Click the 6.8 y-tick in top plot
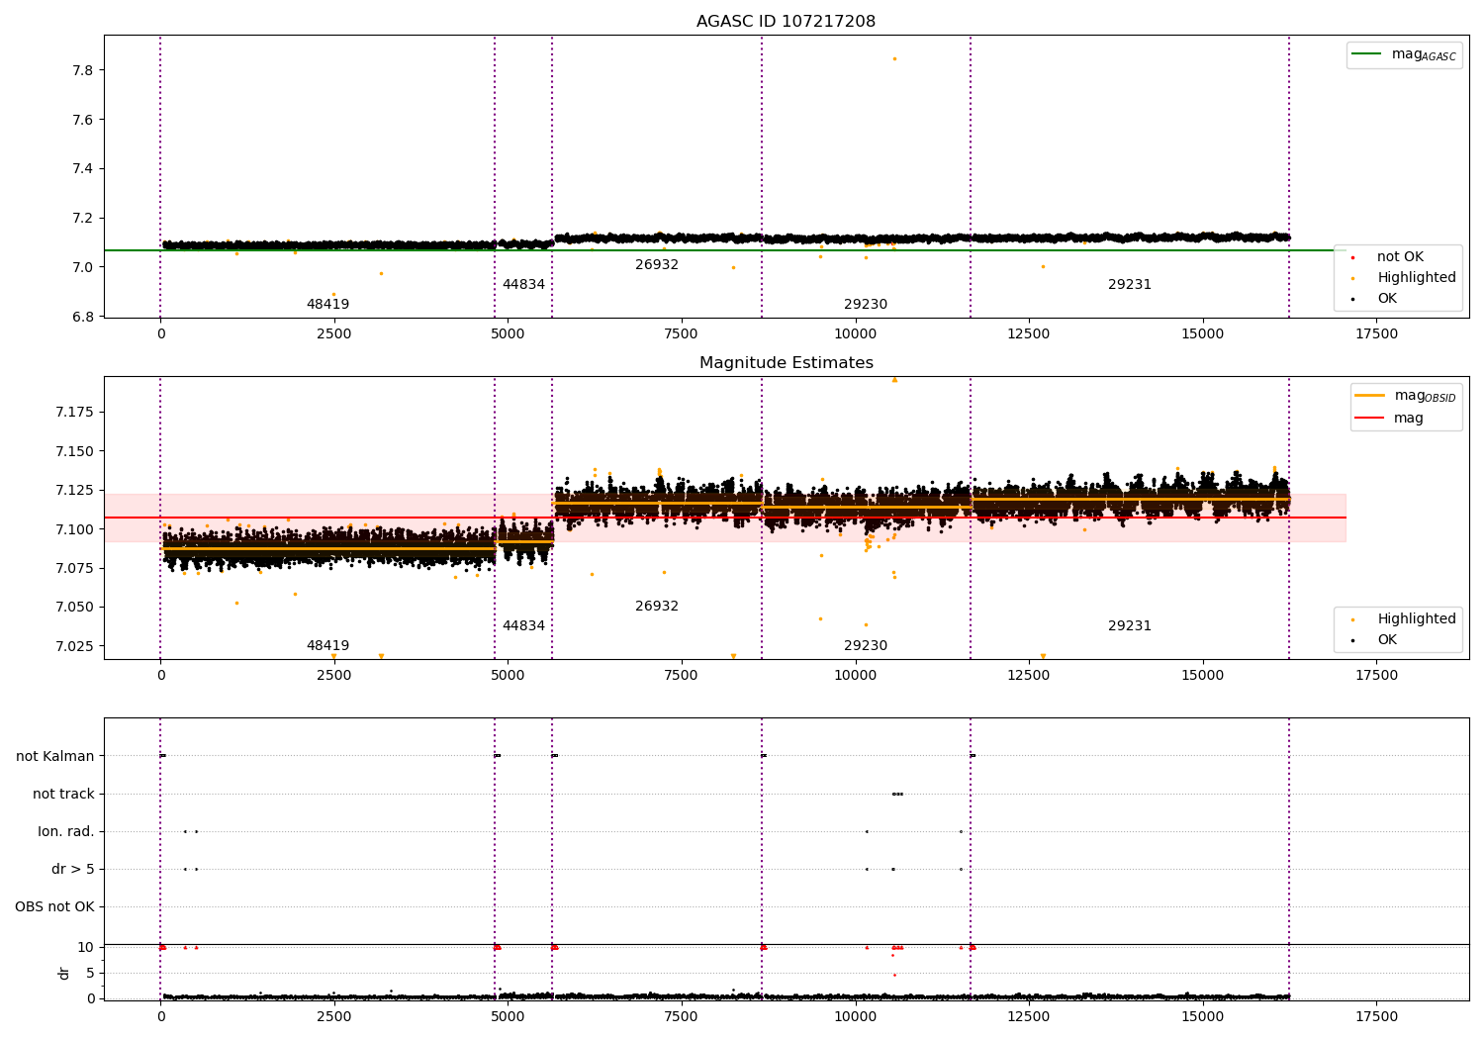 coord(82,318)
